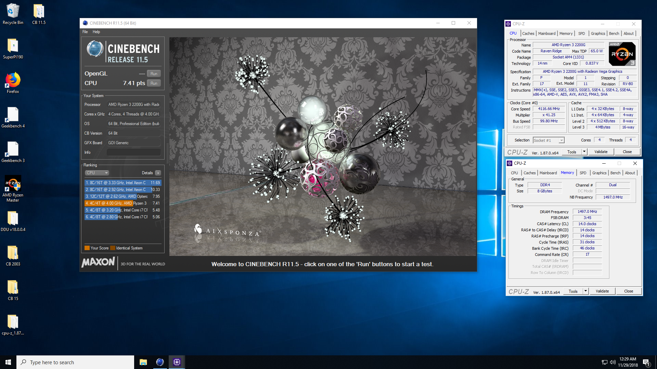Click Validate in top CPU-Z window
The height and width of the screenshot is (369, 657).
[601, 152]
